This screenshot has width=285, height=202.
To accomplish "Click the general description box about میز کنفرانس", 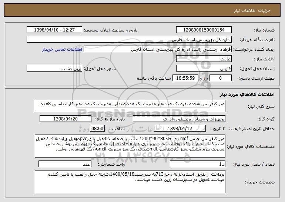I will pos(130,106).
